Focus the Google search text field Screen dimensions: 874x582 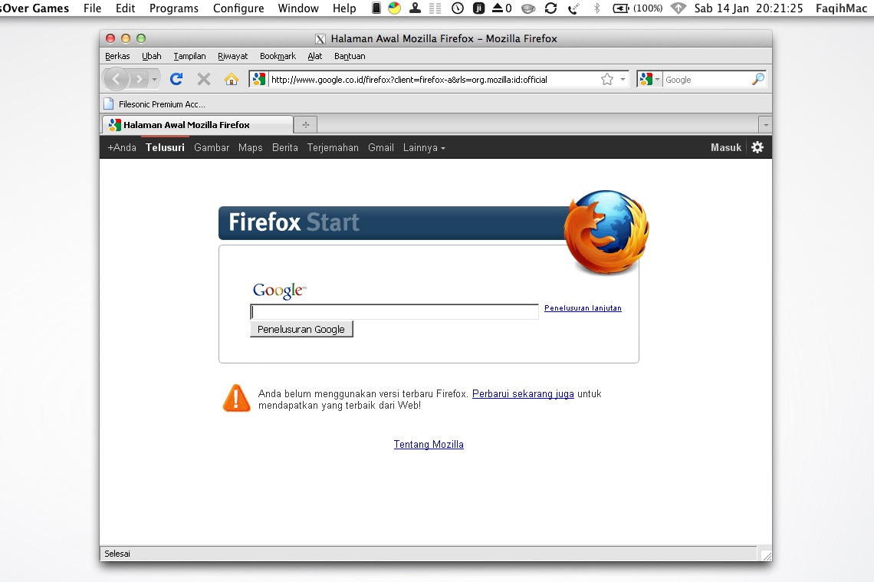pos(395,311)
